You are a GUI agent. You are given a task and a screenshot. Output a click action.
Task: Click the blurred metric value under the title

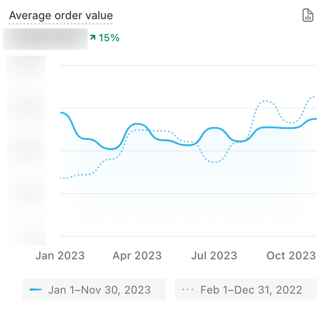click(45, 39)
